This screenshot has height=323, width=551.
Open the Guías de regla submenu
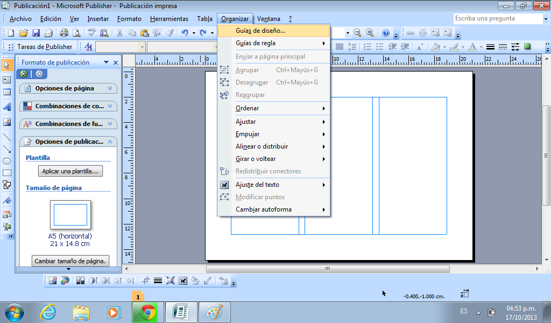click(274, 43)
